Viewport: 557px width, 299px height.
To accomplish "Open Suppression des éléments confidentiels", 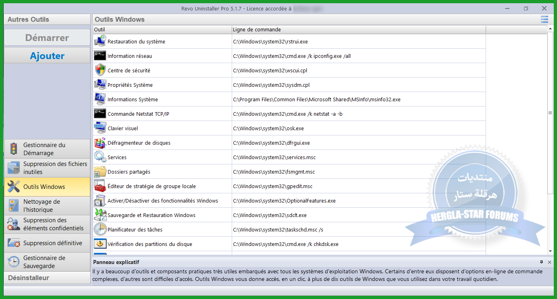I will (47, 224).
